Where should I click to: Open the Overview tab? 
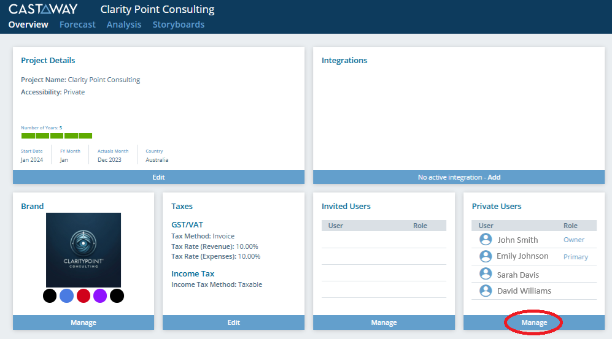click(x=28, y=25)
